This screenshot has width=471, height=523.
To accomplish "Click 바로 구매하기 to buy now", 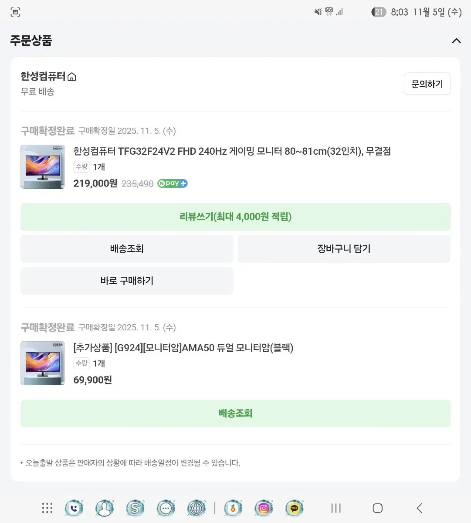I will click(x=126, y=281).
